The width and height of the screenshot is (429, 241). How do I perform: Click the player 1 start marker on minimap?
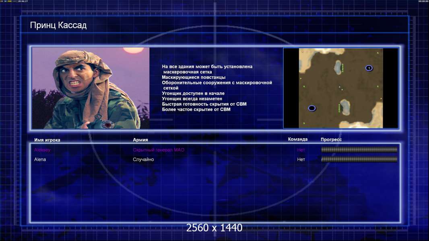[369, 68]
